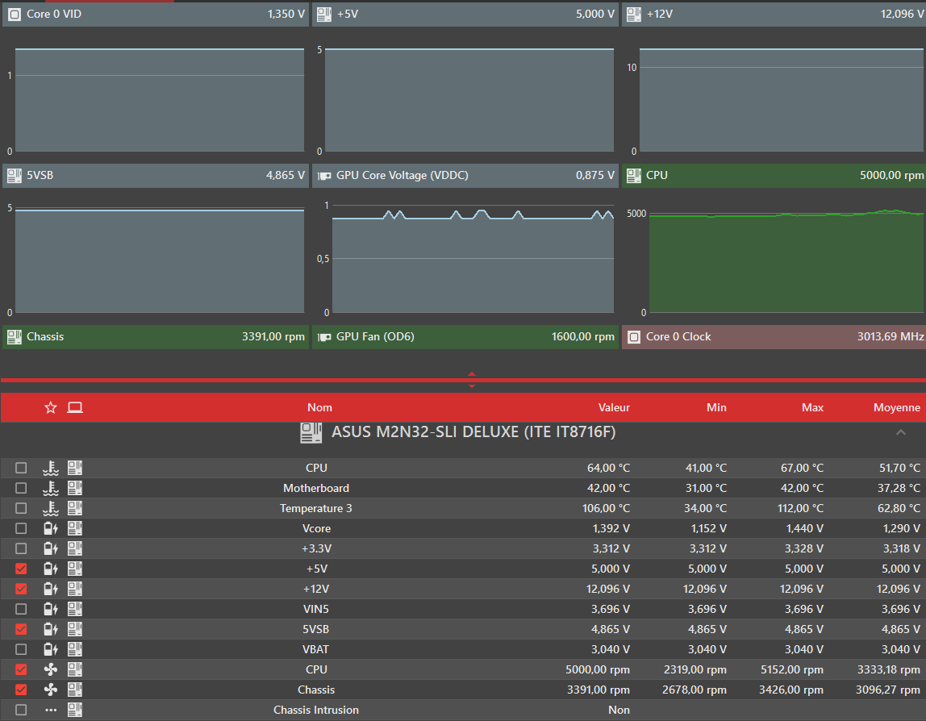Click motherboard icon next to ASUS M2N32-SLI DELUXE

coord(311,432)
